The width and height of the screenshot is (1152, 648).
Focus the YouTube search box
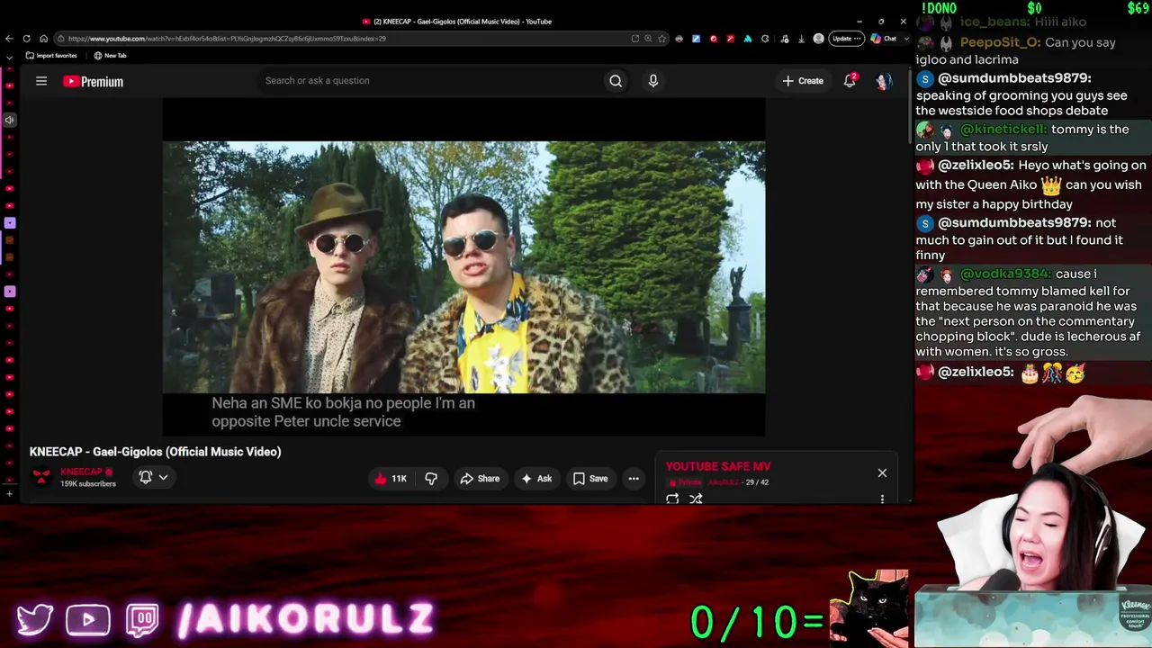(432, 81)
